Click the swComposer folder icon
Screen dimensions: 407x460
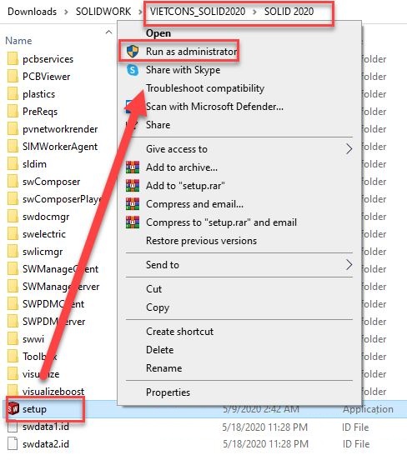13,182
